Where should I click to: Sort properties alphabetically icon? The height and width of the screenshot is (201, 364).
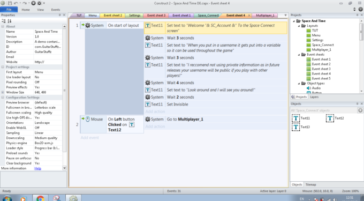click(9, 21)
